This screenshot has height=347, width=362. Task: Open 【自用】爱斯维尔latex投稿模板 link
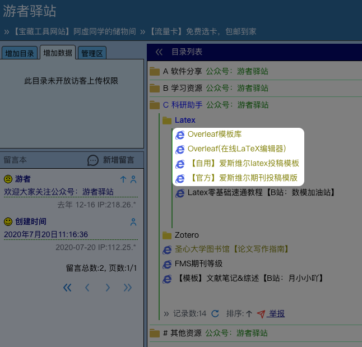[x=244, y=163]
